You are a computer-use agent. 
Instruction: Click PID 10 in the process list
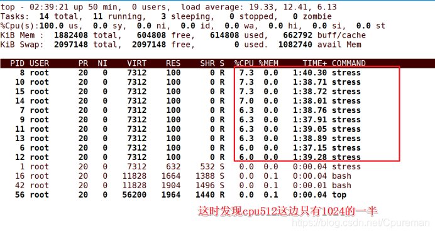coord(19,82)
